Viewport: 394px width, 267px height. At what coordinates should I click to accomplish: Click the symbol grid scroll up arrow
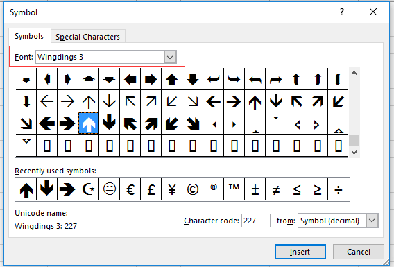point(354,73)
